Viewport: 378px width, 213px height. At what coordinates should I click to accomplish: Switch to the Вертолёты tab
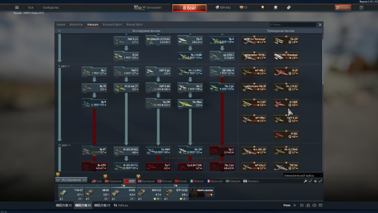[x=76, y=24]
